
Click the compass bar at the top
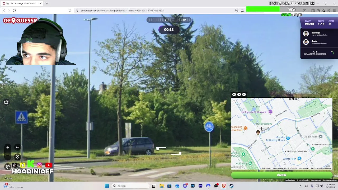click(x=169, y=20)
